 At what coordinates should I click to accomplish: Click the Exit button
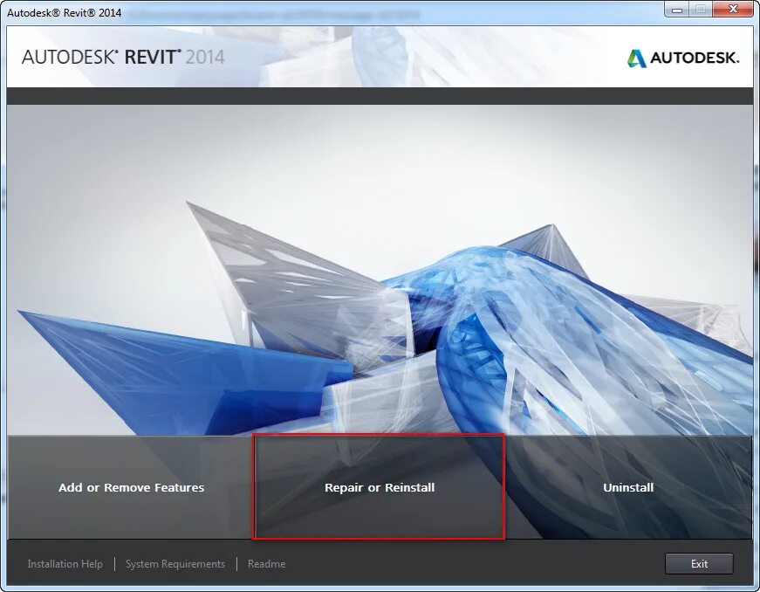click(699, 564)
